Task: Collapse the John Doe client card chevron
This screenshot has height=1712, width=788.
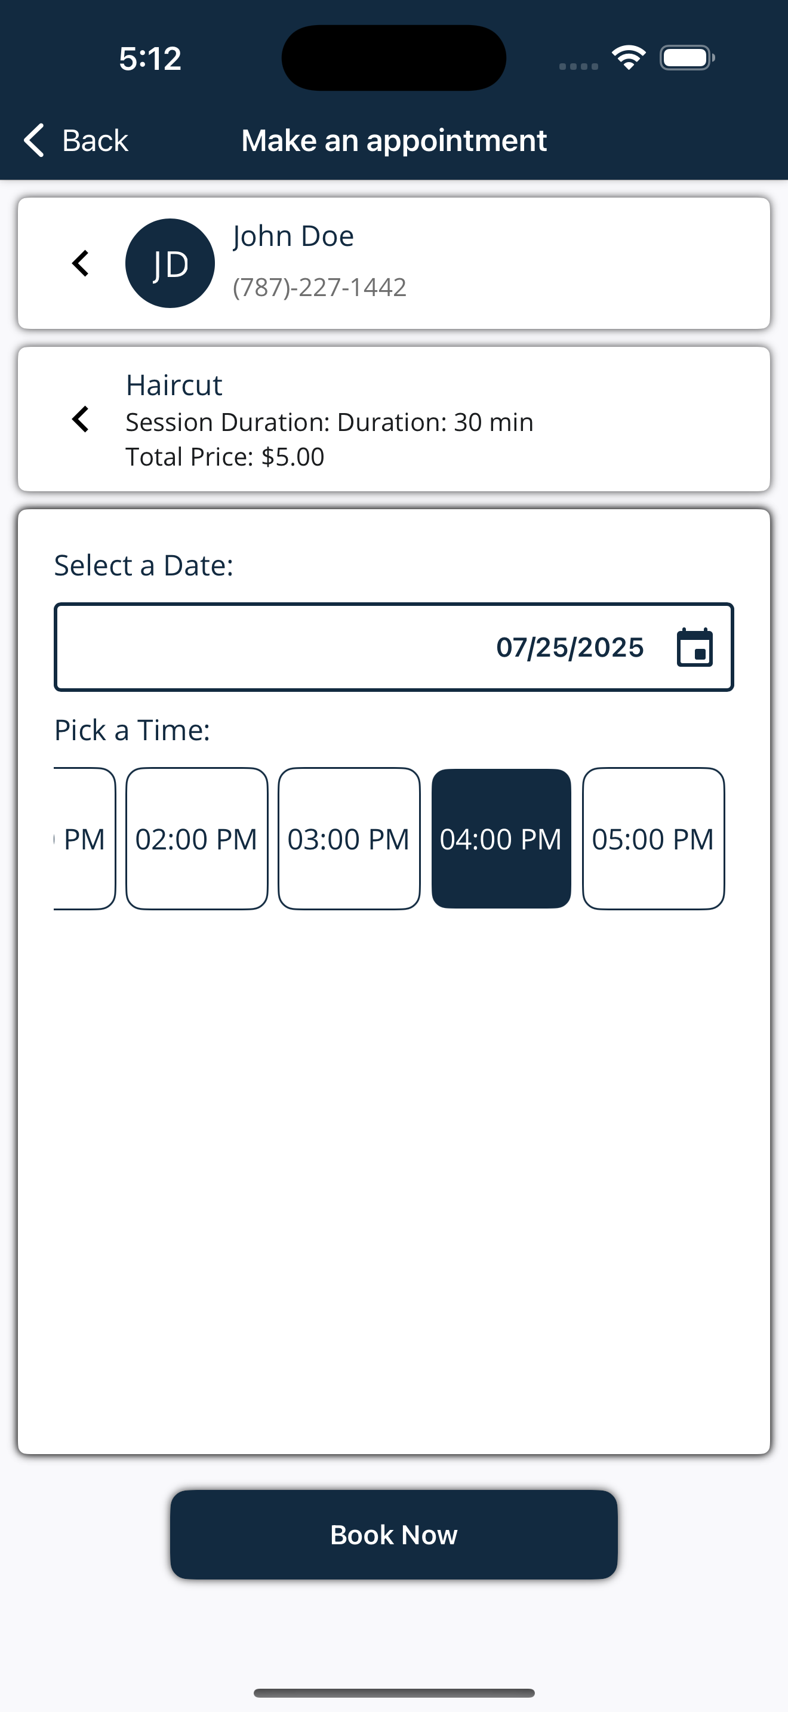Action: (x=81, y=263)
